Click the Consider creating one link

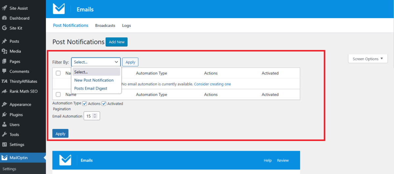click(212, 84)
